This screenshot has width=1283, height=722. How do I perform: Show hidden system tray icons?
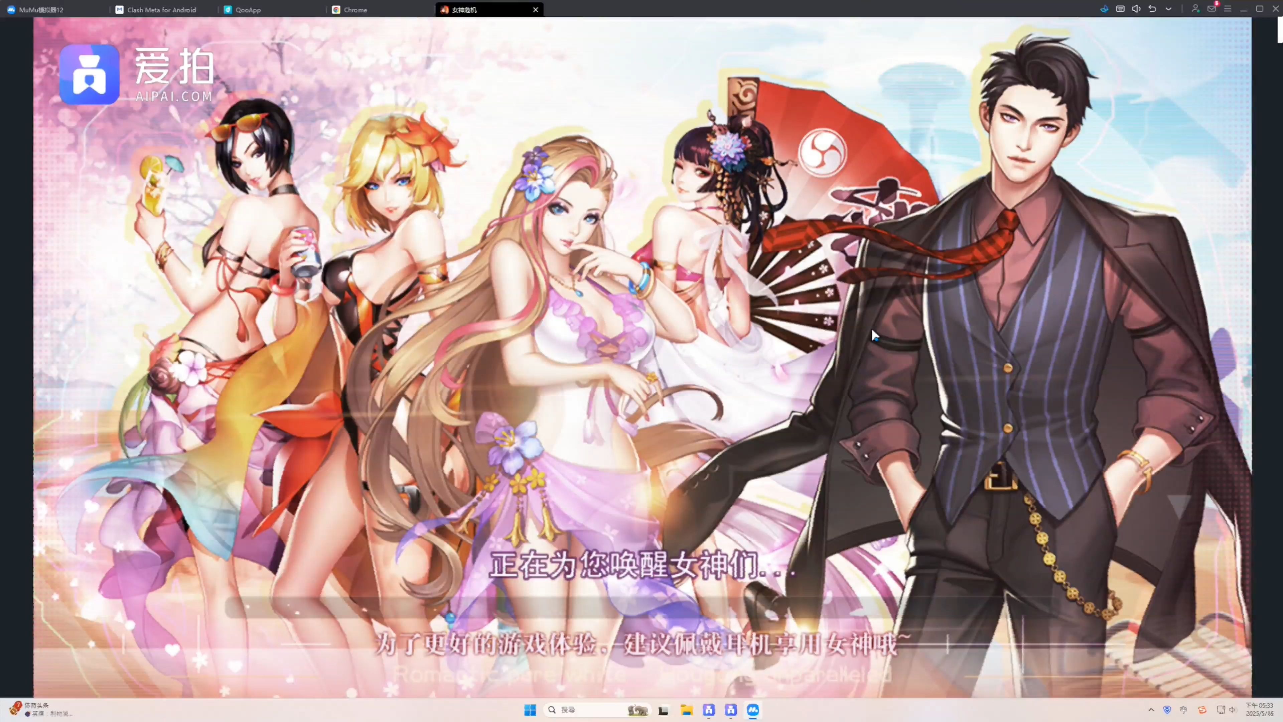coord(1151,710)
